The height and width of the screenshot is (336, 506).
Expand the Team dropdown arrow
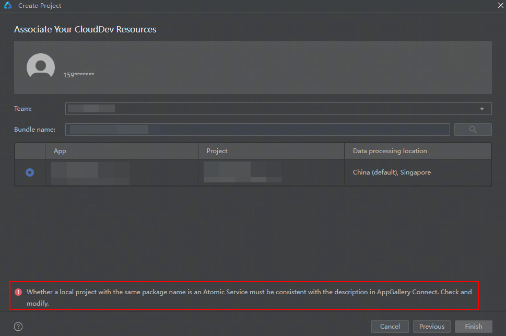481,109
